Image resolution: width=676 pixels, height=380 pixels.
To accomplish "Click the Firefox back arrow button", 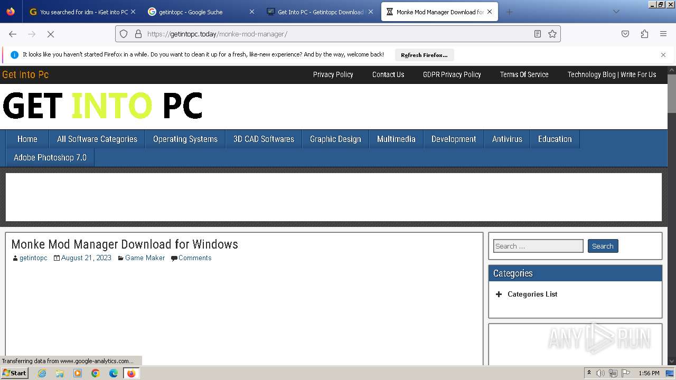I will point(13,34).
